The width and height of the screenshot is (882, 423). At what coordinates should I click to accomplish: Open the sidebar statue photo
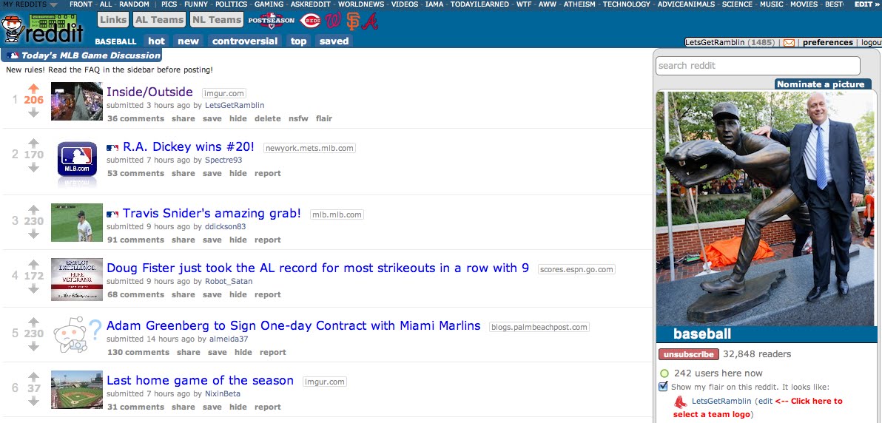click(x=766, y=209)
